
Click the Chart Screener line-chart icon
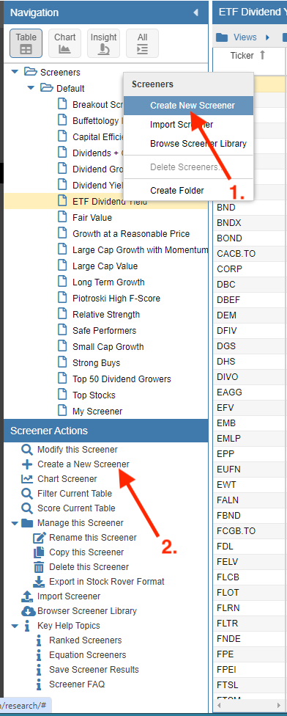click(27, 479)
